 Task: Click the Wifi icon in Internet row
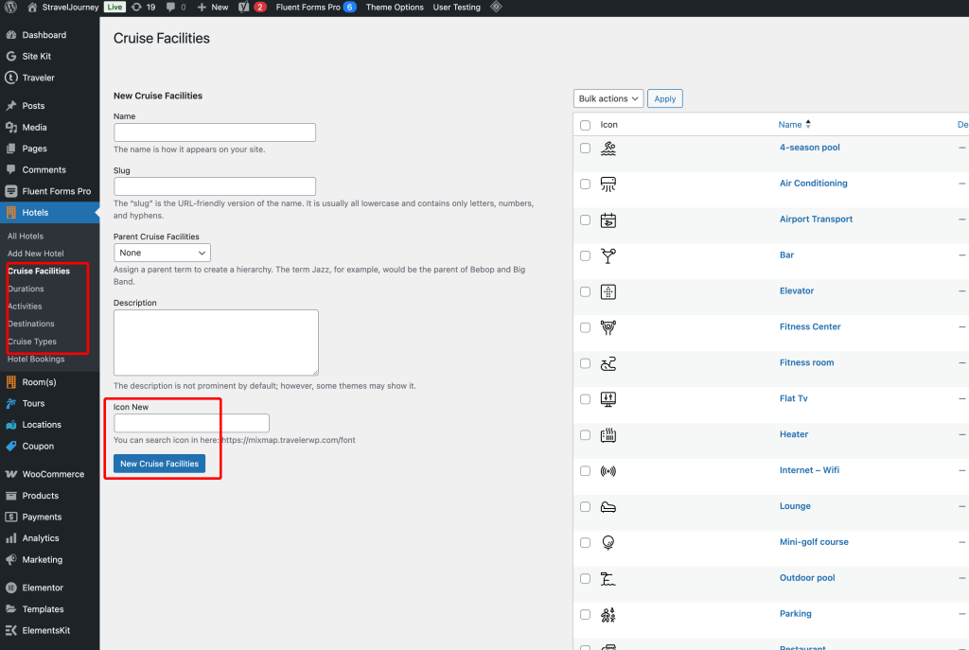[x=608, y=471]
